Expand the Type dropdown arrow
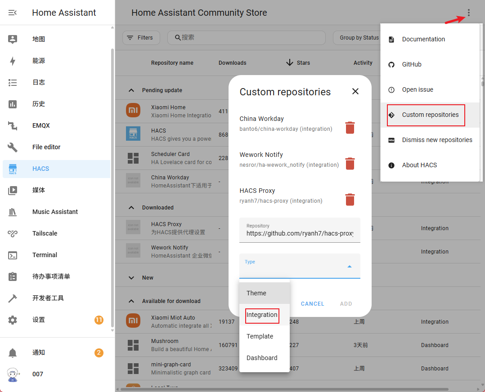 pyautogui.click(x=350, y=267)
